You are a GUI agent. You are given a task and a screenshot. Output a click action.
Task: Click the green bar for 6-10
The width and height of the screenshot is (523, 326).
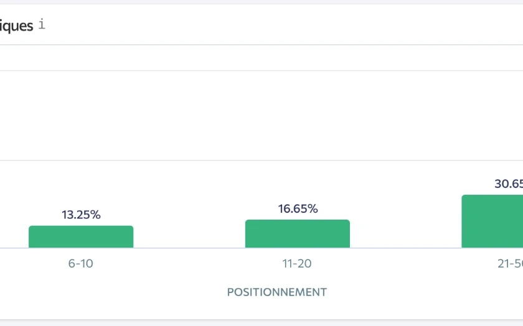(81, 237)
